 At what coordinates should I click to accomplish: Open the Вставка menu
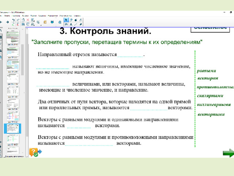(25, 15)
